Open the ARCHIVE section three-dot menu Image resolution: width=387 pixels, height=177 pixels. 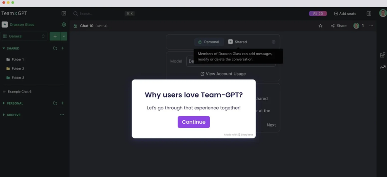coord(62,115)
